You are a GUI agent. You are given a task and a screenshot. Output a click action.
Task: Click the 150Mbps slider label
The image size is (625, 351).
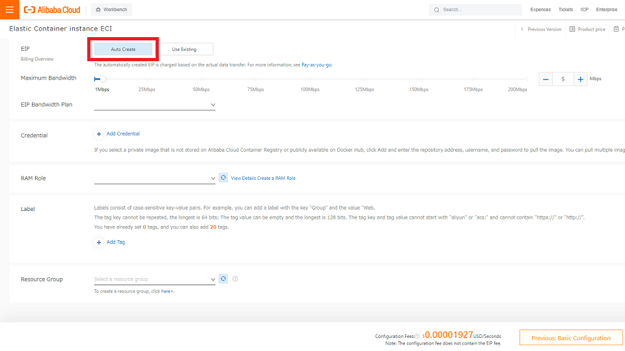point(419,89)
